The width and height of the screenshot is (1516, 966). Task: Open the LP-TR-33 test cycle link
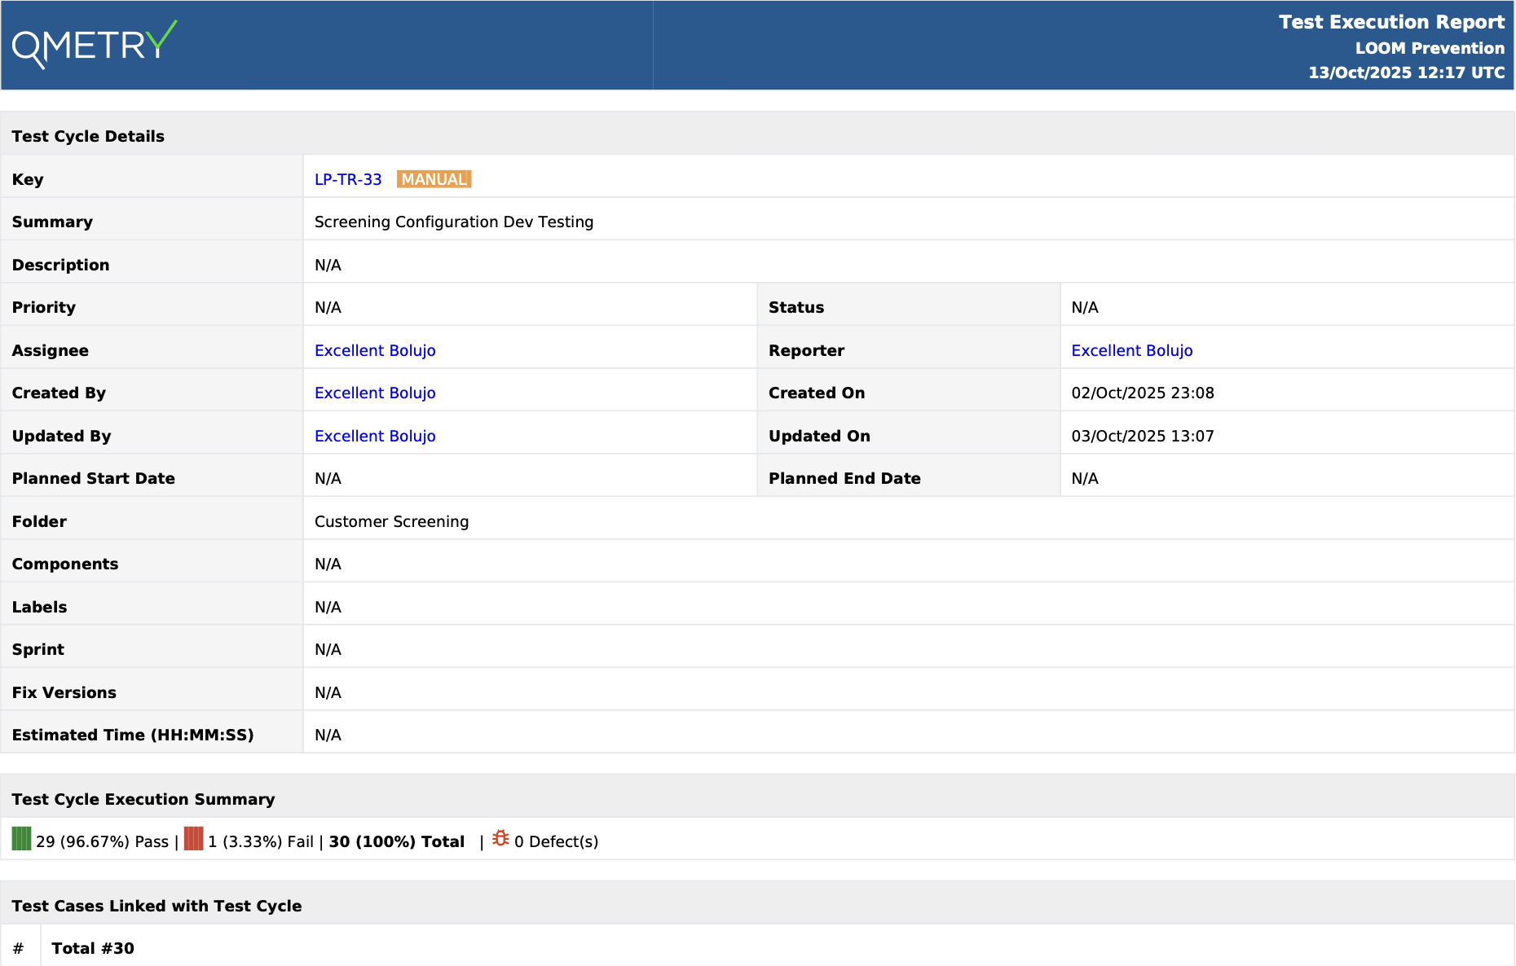pos(348,179)
